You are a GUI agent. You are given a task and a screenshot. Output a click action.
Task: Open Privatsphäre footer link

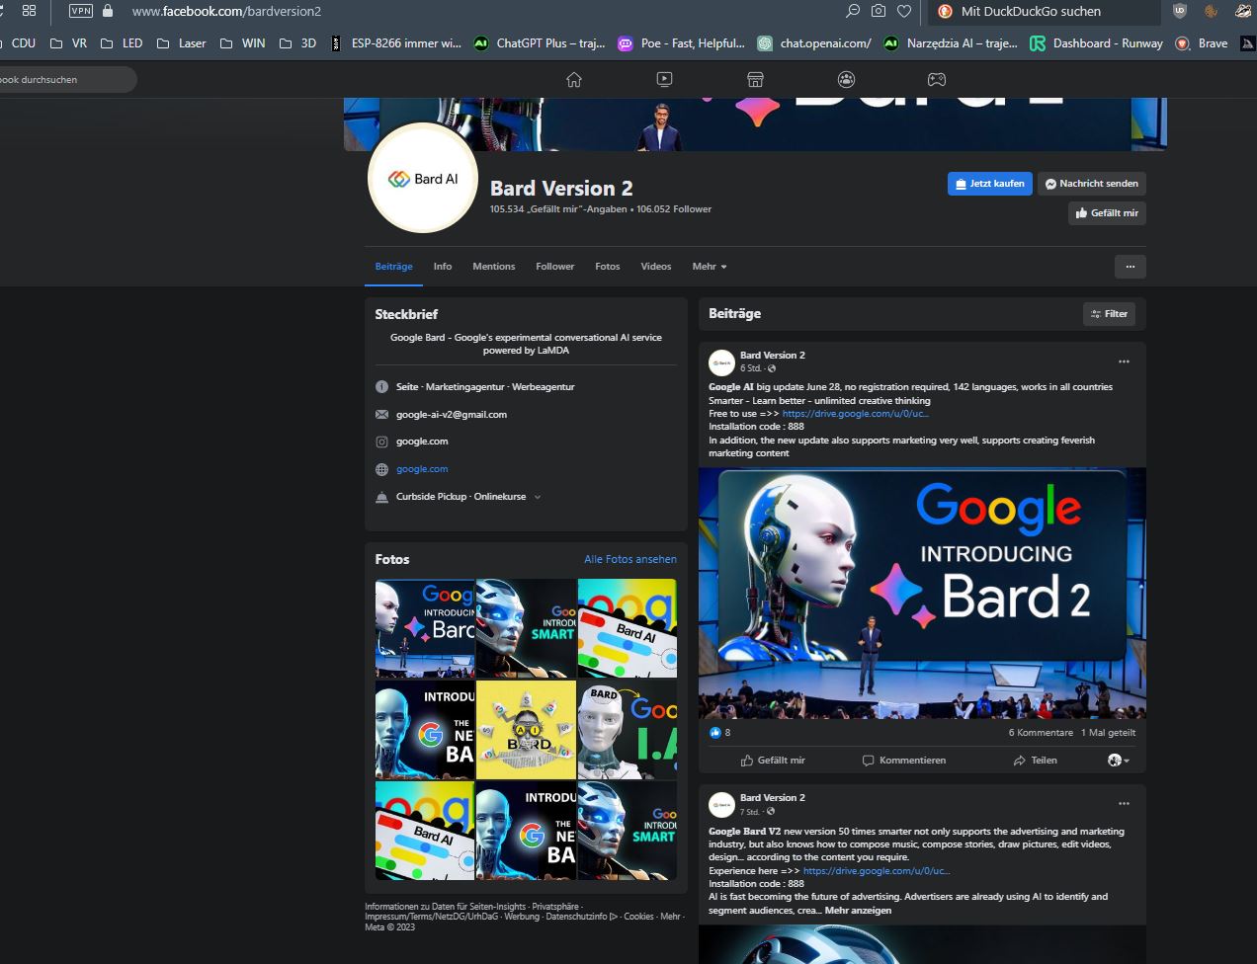555,906
